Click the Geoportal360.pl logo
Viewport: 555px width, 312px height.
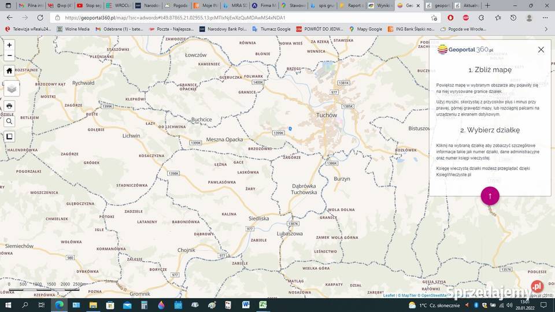tap(465, 50)
